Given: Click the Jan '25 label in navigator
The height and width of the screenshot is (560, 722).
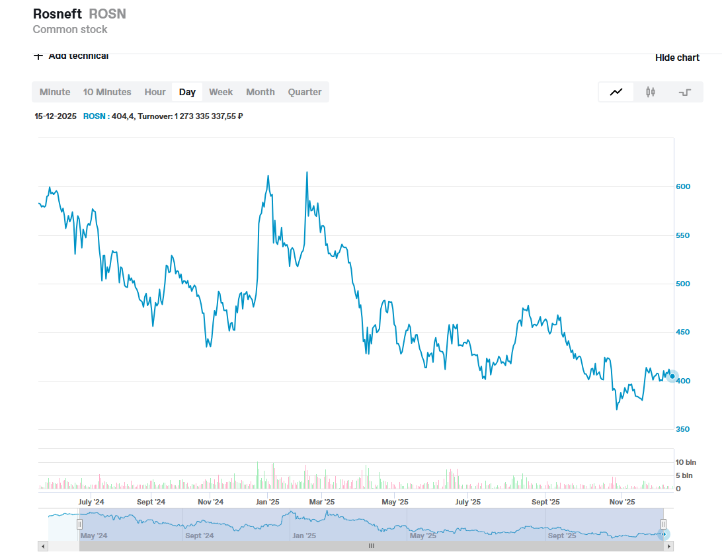Looking at the screenshot, I should [x=304, y=536].
